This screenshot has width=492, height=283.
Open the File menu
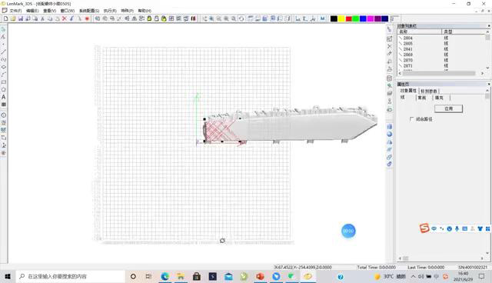pyautogui.click(x=15, y=11)
